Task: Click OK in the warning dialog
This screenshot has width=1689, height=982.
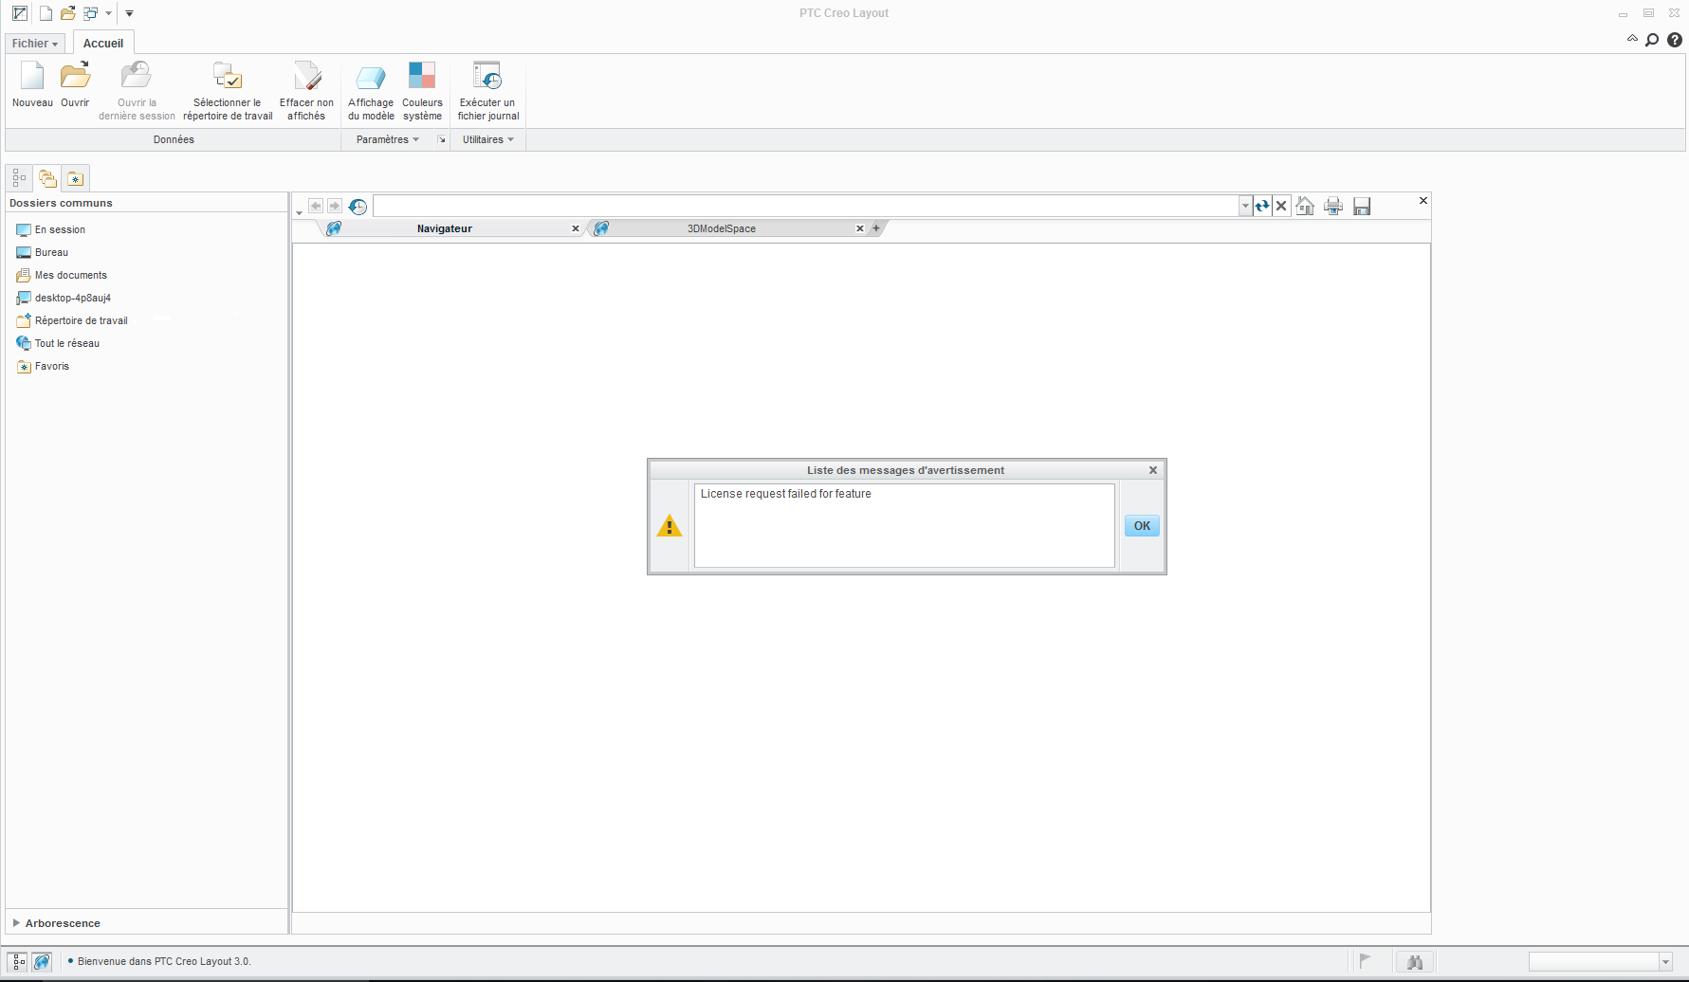Action: point(1142,526)
